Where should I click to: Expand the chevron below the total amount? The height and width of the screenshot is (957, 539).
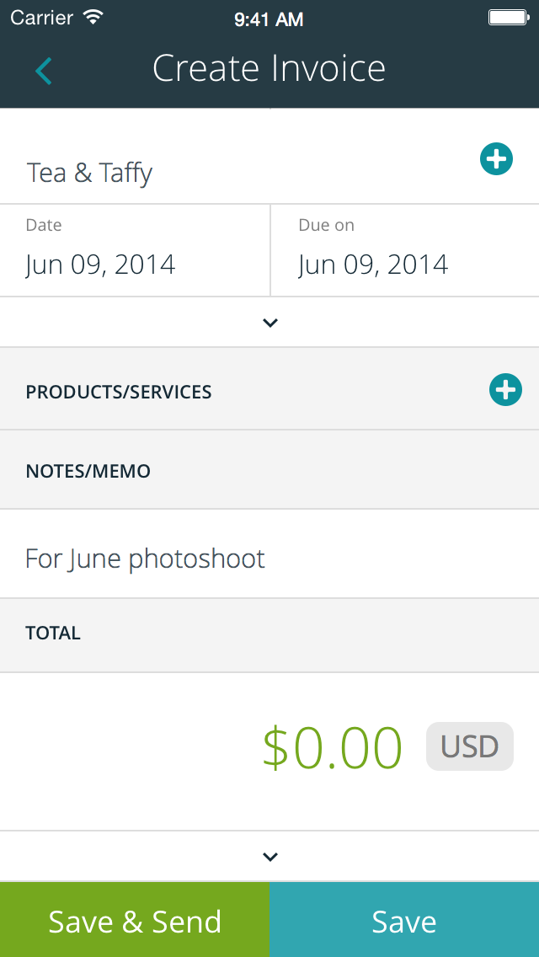(x=269, y=857)
